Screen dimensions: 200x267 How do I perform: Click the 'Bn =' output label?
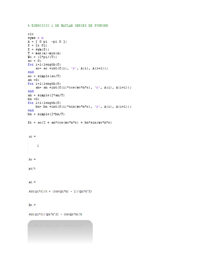click(32, 205)
